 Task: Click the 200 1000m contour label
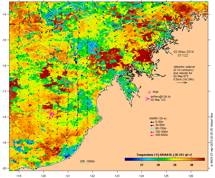(x=87, y=161)
